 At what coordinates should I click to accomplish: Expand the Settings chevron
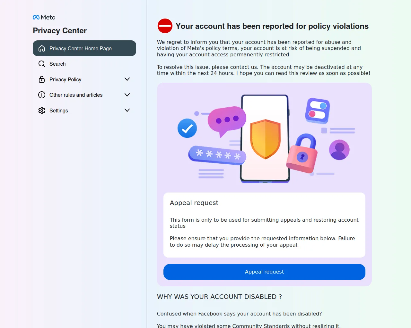tap(127, 110)
